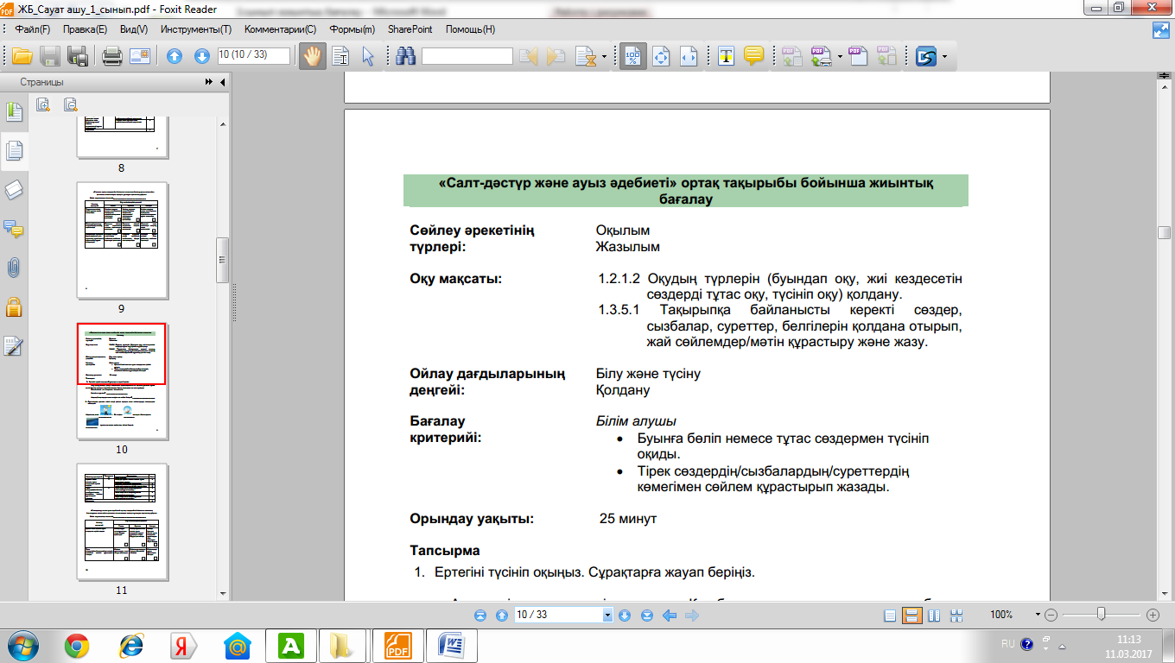The height and width of the screenshot is (663, 1175).
Task: Switch to continuous facing view mode
Action: click(956, 616)
